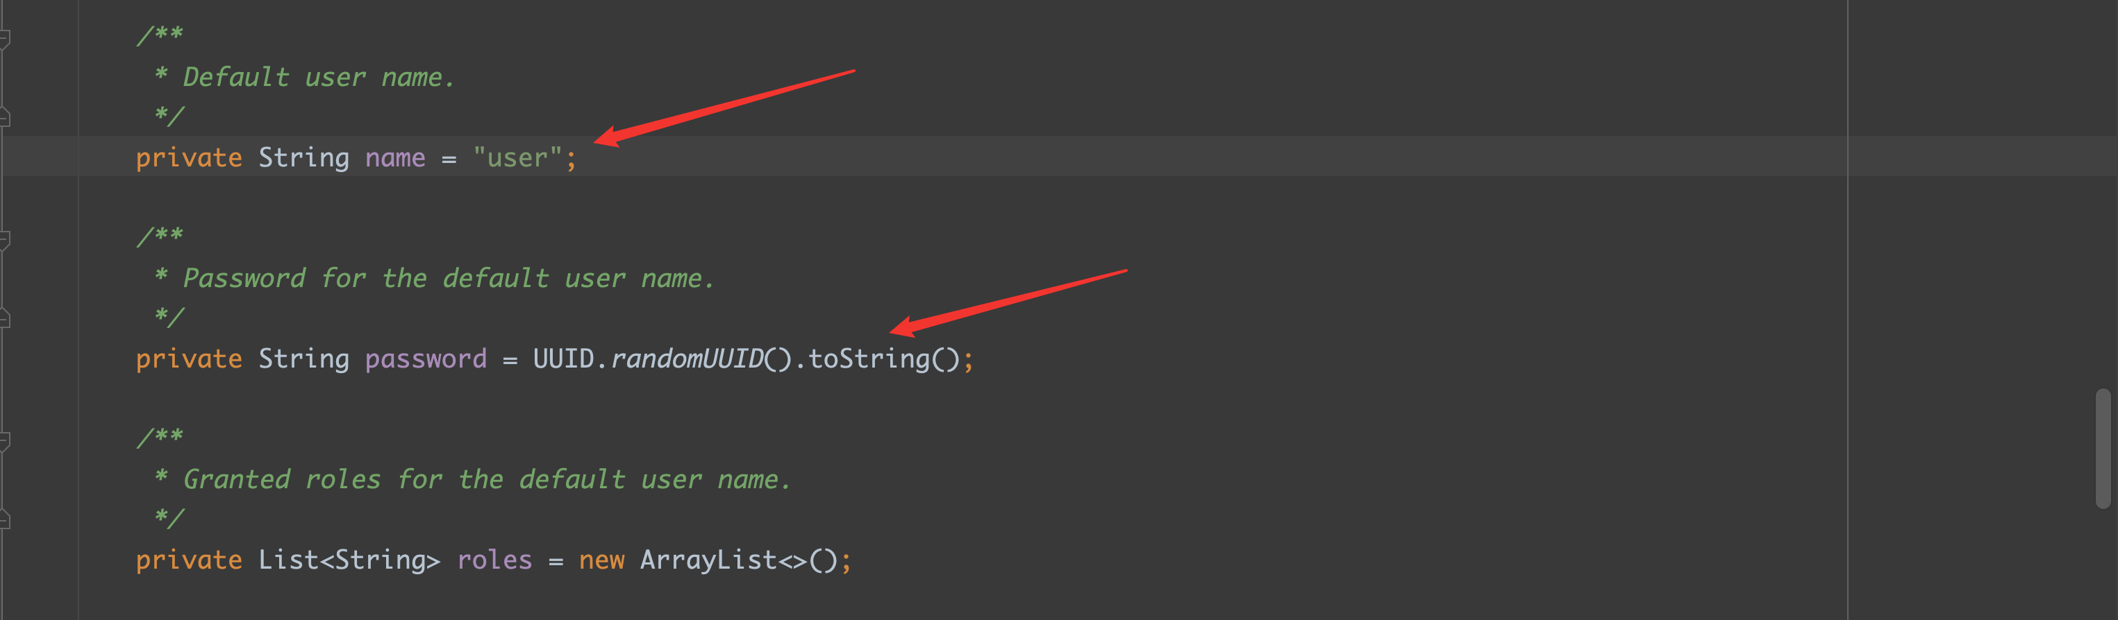Click the List<String> type declaration
The width and height of the screenshot is (2118, 620).
(349, 560)
